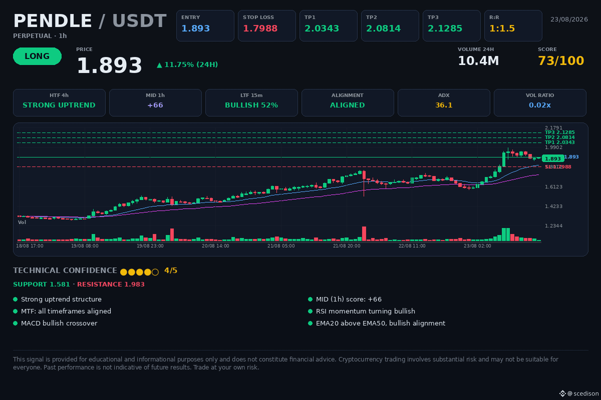The height and width of the screenshot is (400, 601).
Task: Click the TP3 2.1285 chart line label
Action: 560,132
